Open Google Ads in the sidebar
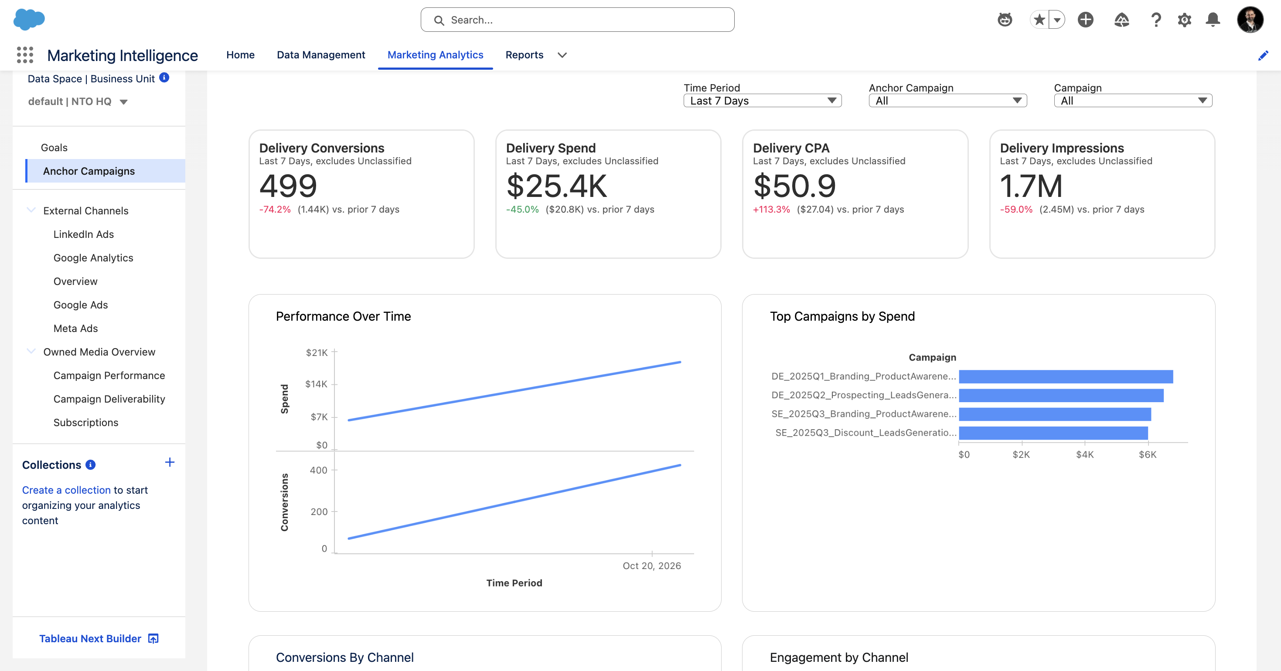The image size is (1281, 671). (x=81, y=305)
